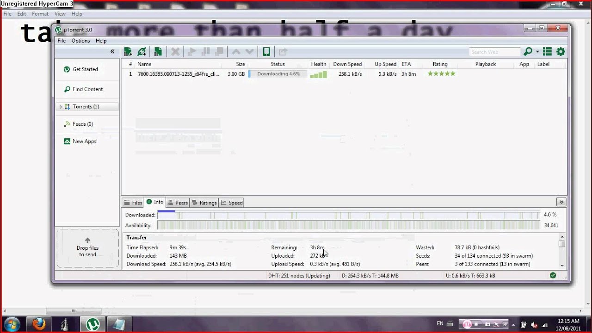Open the uTorrent File menu
This screenshot has width=592, height=333.
click(x=62, y=41)
